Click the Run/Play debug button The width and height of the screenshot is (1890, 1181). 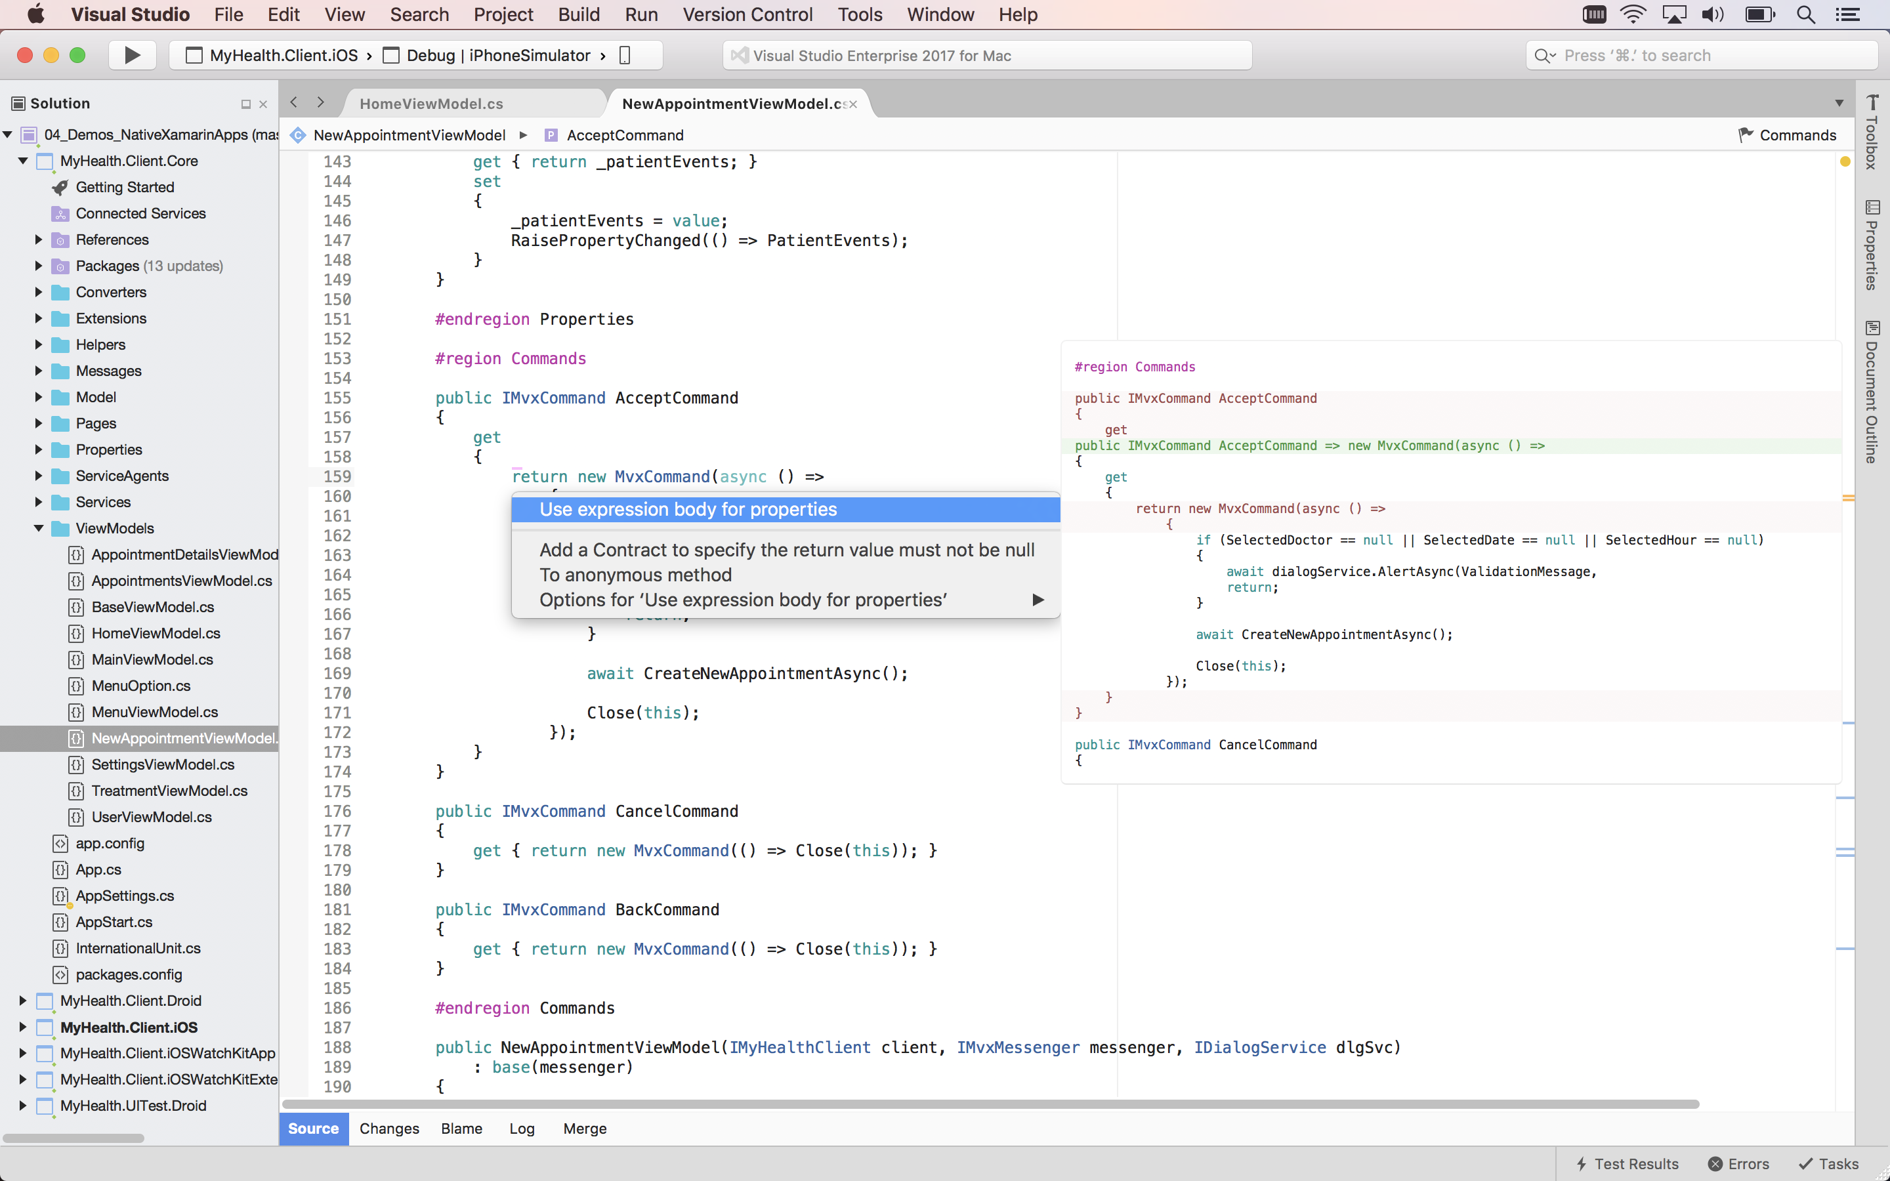[131, 54]
